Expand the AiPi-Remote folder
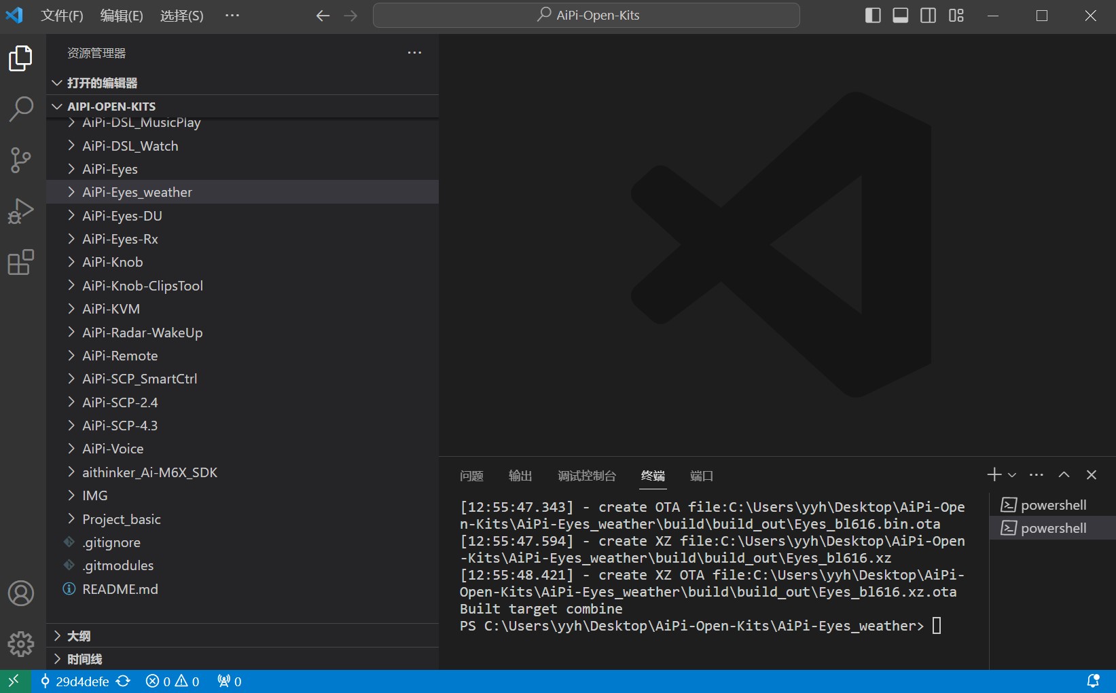 click(x=242, y=356)
